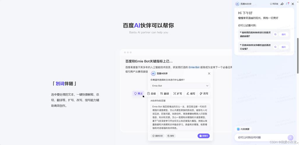
Task: Click search icon beside 浏览器安装 suggested question
Action: coord(275,47)
